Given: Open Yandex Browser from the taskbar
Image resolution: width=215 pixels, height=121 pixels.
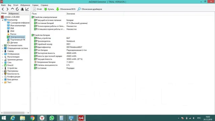Looking at the screenshot, I should [42, 118].
